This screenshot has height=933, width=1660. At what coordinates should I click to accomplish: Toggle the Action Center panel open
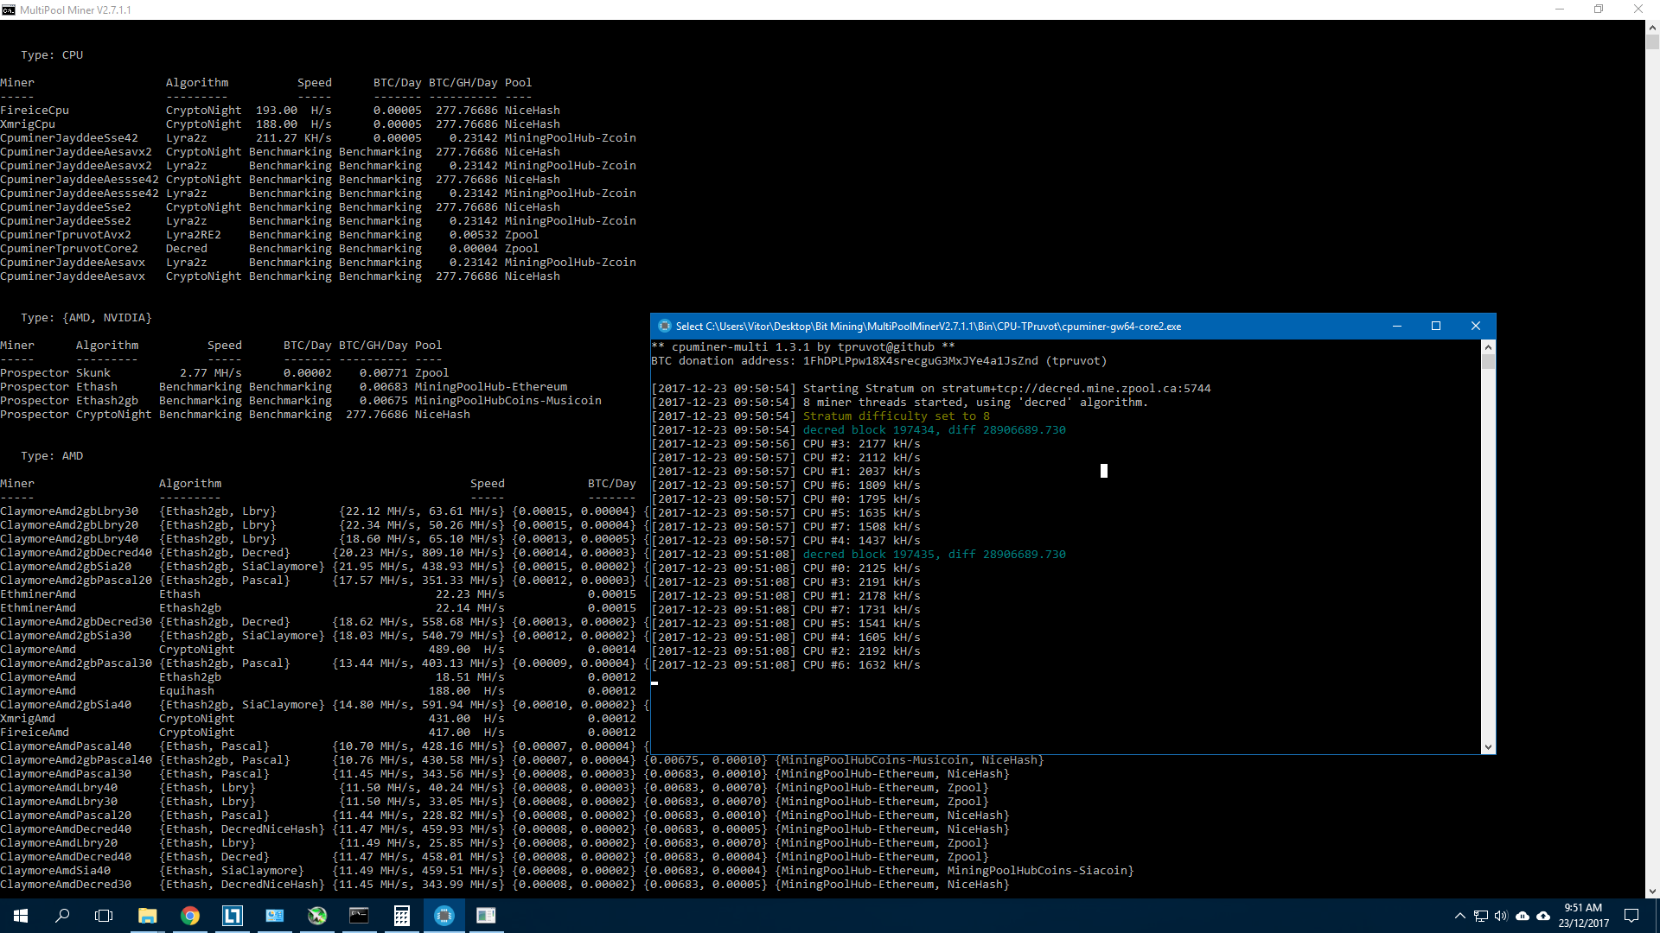point(1632,916)
